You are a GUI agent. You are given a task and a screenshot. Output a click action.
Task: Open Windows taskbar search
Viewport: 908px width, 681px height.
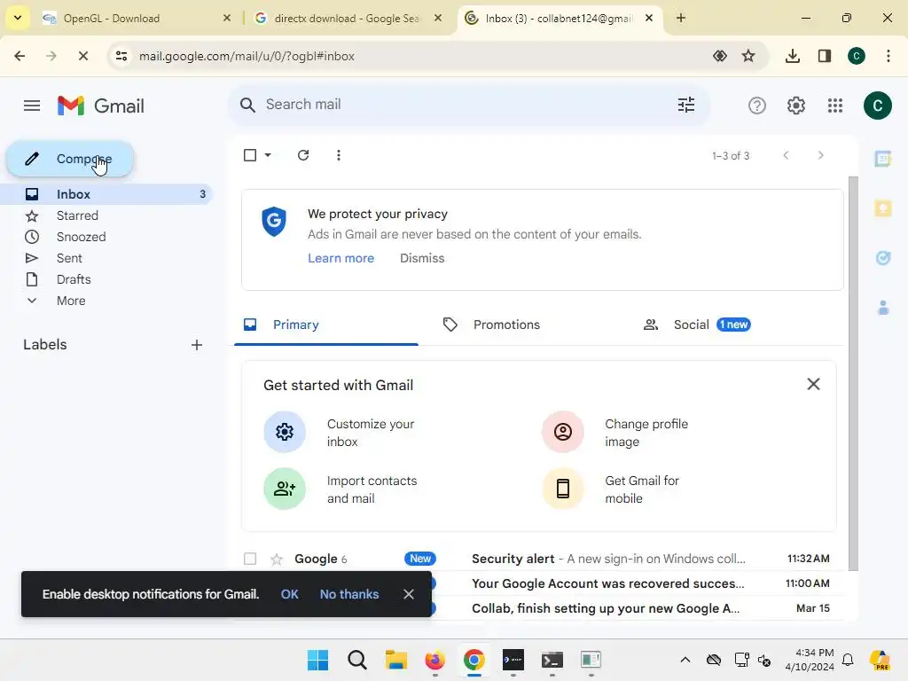point(356,660)
